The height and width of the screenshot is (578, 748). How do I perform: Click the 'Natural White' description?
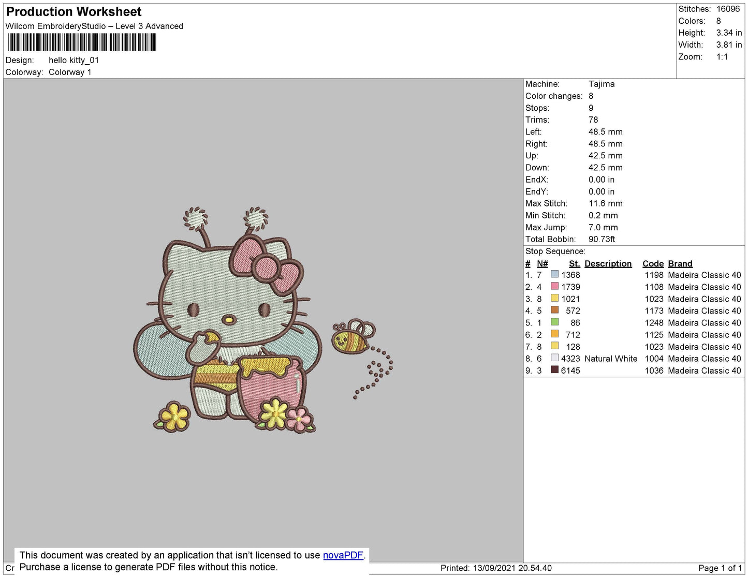pyautogui.click(x=611, y=359)
